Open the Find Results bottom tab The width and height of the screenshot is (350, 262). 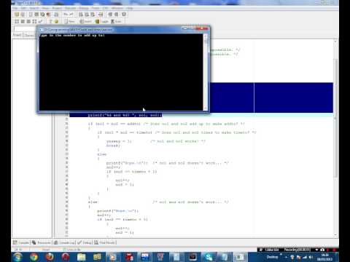(x=105, y=242)
